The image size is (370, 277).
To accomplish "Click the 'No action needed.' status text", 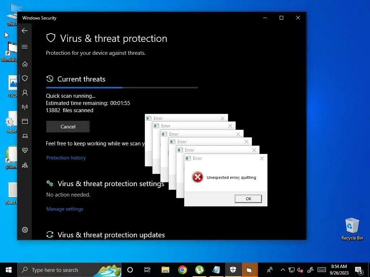I will point(68,195).
